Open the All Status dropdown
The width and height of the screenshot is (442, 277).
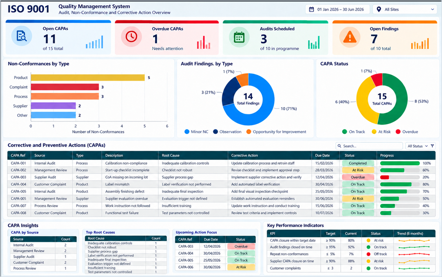[417, 146]
